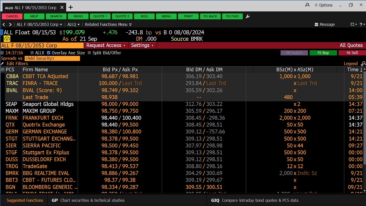Open the Settings dropdown
Screen dimensions: 366x206
[142, 45]
